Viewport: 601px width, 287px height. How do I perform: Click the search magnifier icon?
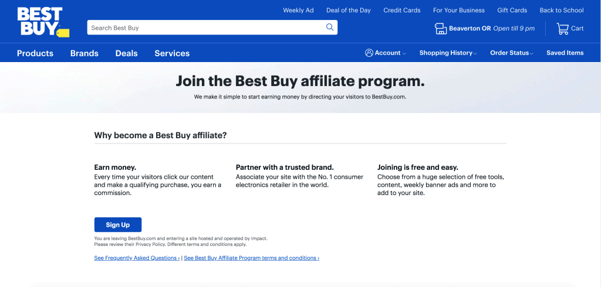pyautogui.click(x=330, y=27)
